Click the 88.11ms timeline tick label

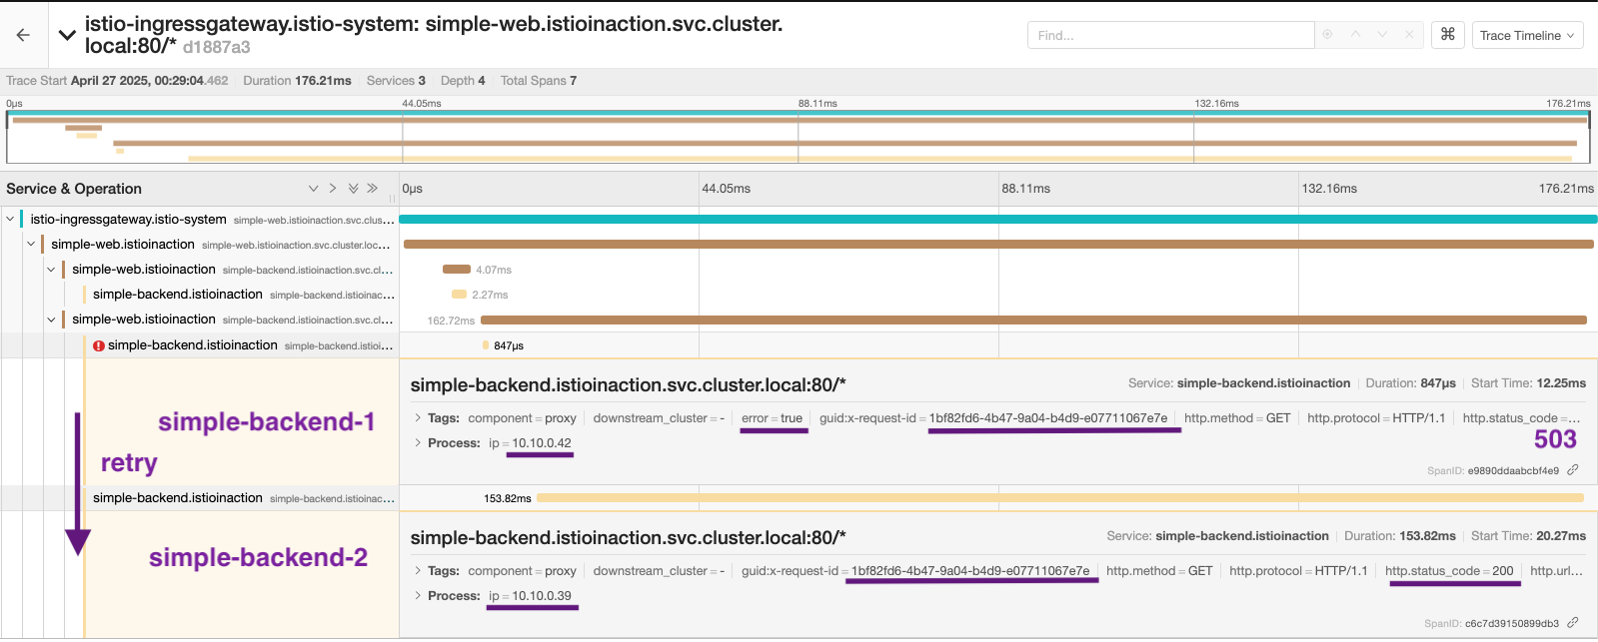[1026, 189]
